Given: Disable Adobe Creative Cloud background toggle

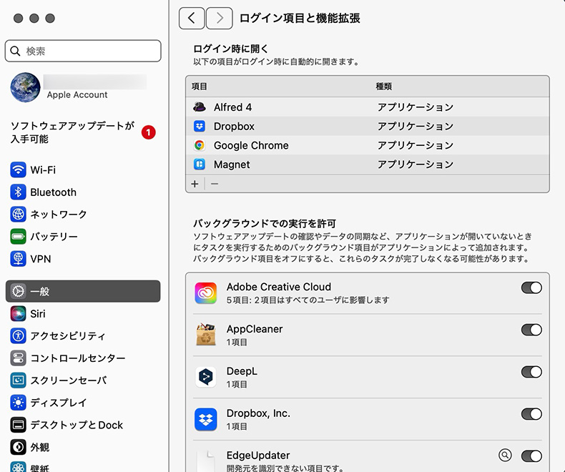Looking at the screenshot, I should click(x=531, y=287).
